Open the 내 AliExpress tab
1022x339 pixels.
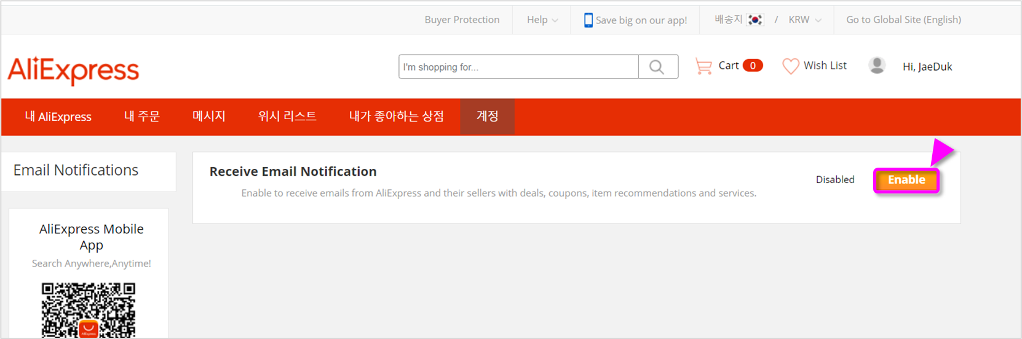pyautogui.click(x=58, y=117)
